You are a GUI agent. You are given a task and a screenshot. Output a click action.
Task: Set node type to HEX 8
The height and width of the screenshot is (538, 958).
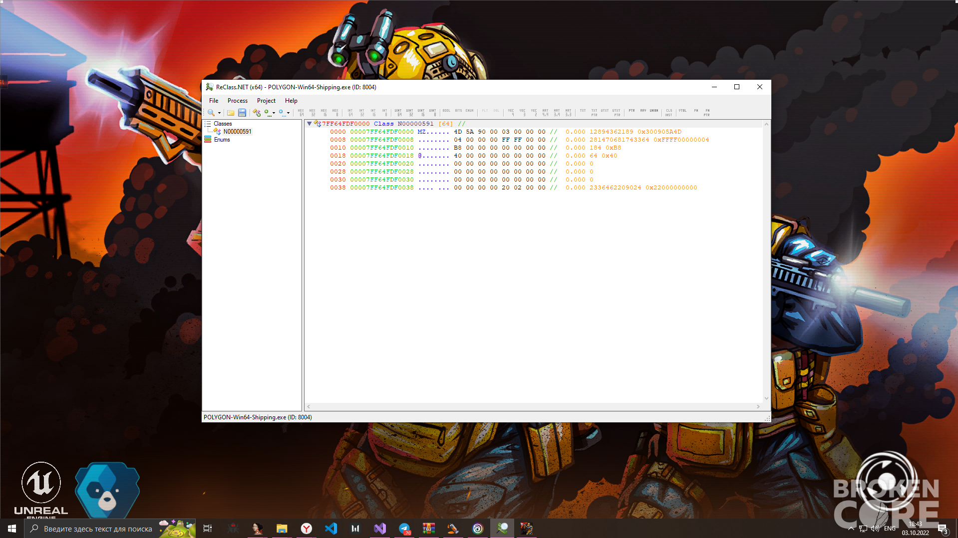pos(335,113)
